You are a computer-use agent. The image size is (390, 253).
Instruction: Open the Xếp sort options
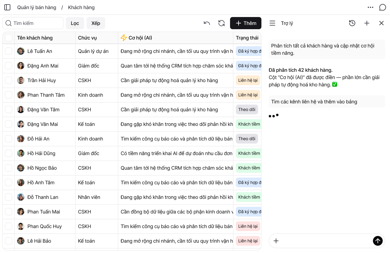96,23
